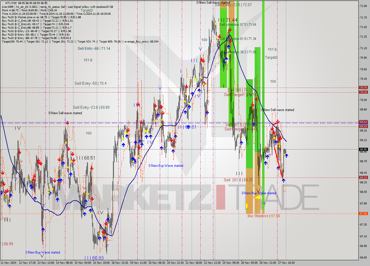Click the '22 Nov 13:30' time label

(212, 263)
